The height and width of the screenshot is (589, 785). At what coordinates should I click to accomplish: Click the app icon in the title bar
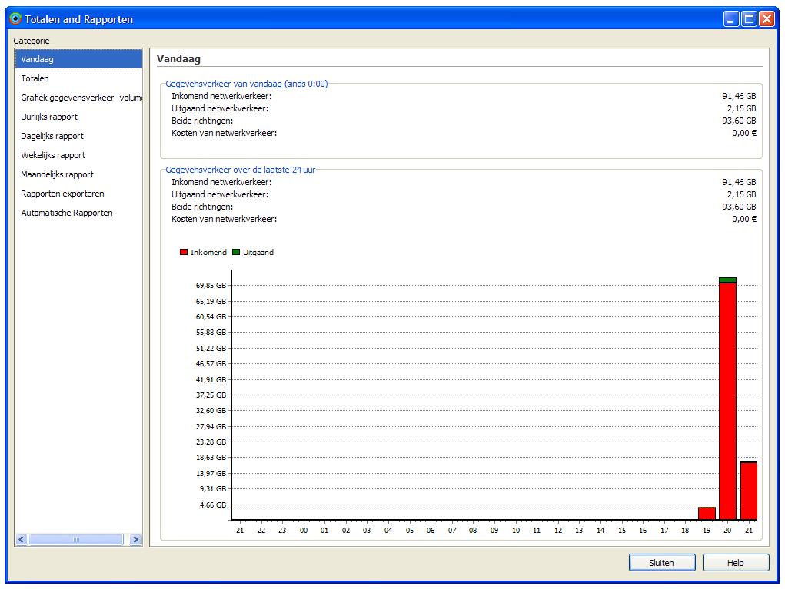(15, 19)
